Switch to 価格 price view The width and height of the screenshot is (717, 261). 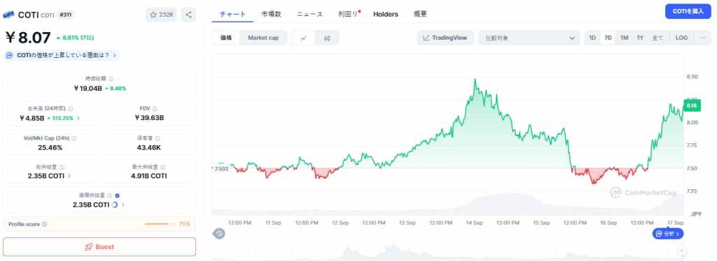pos(226,38)
